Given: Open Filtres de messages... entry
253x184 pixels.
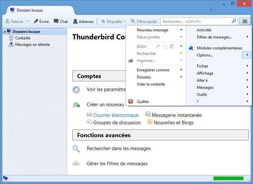Looking at the screenshot, I should pyautogui.click(x=219, y=37).
